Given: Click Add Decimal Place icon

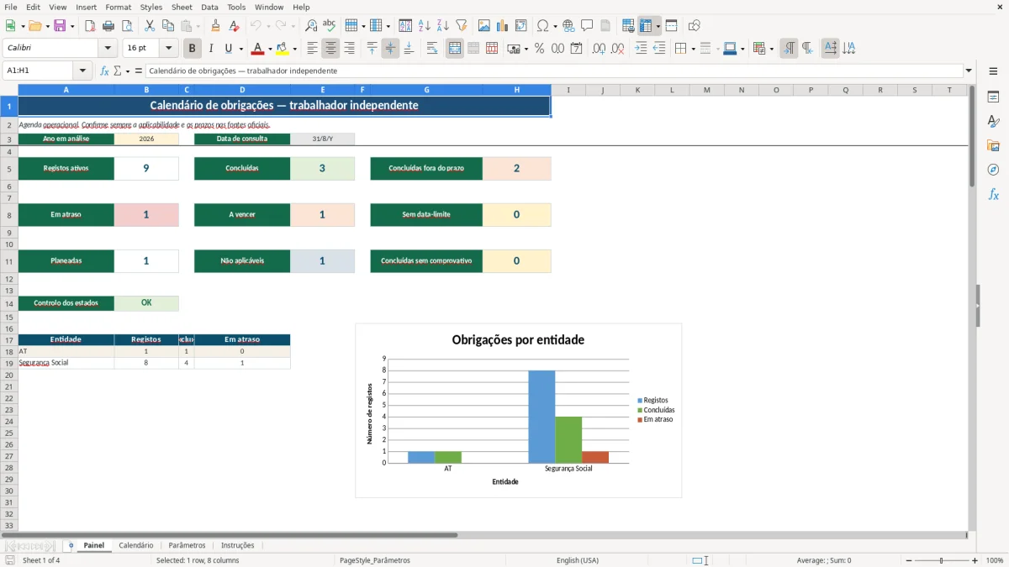Looking at the screenshot, I should tap(599, 49).
